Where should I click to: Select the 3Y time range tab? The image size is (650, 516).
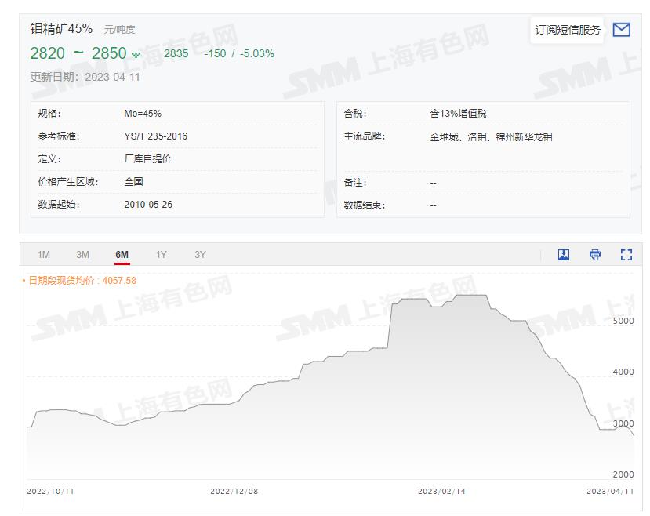(x=200, y=254)
